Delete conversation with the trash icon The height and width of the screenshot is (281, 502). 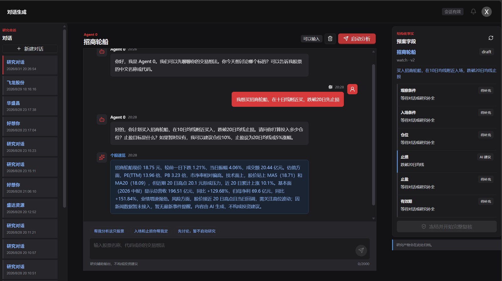330,39
